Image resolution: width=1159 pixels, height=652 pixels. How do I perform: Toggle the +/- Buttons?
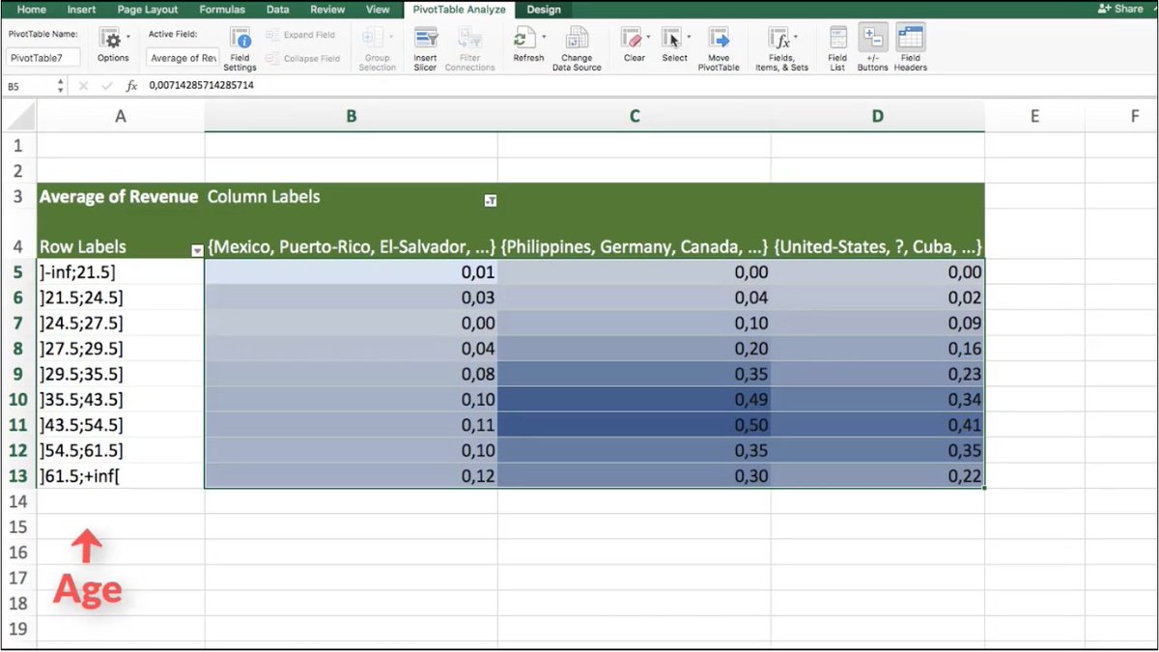pos(872,48)
